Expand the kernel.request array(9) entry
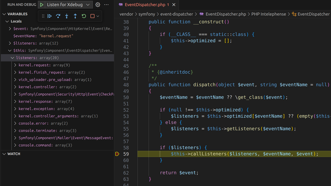The height and width of the screenshot is (186, 331). tap(15, 65)
